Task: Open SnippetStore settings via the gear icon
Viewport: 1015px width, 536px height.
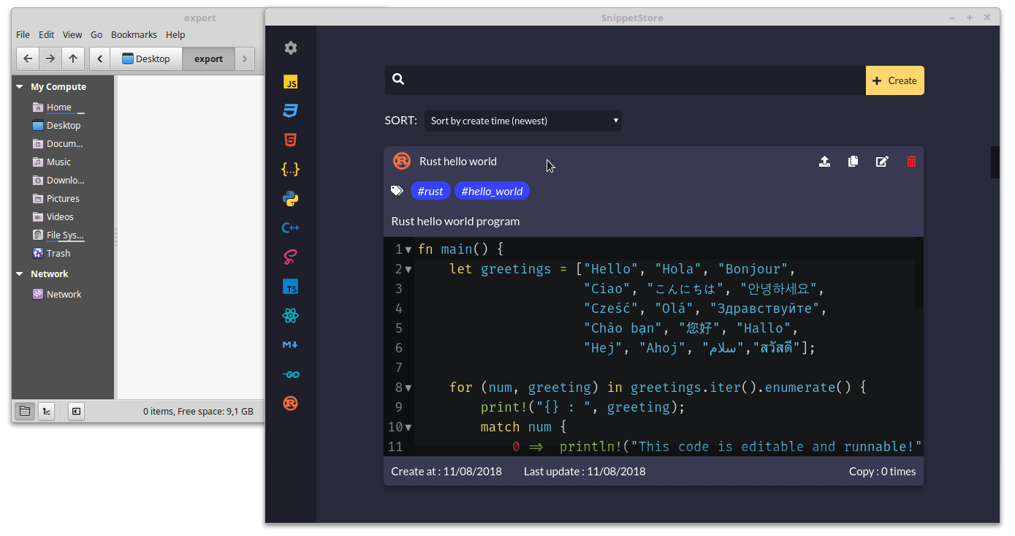Action: pos(291,48)
